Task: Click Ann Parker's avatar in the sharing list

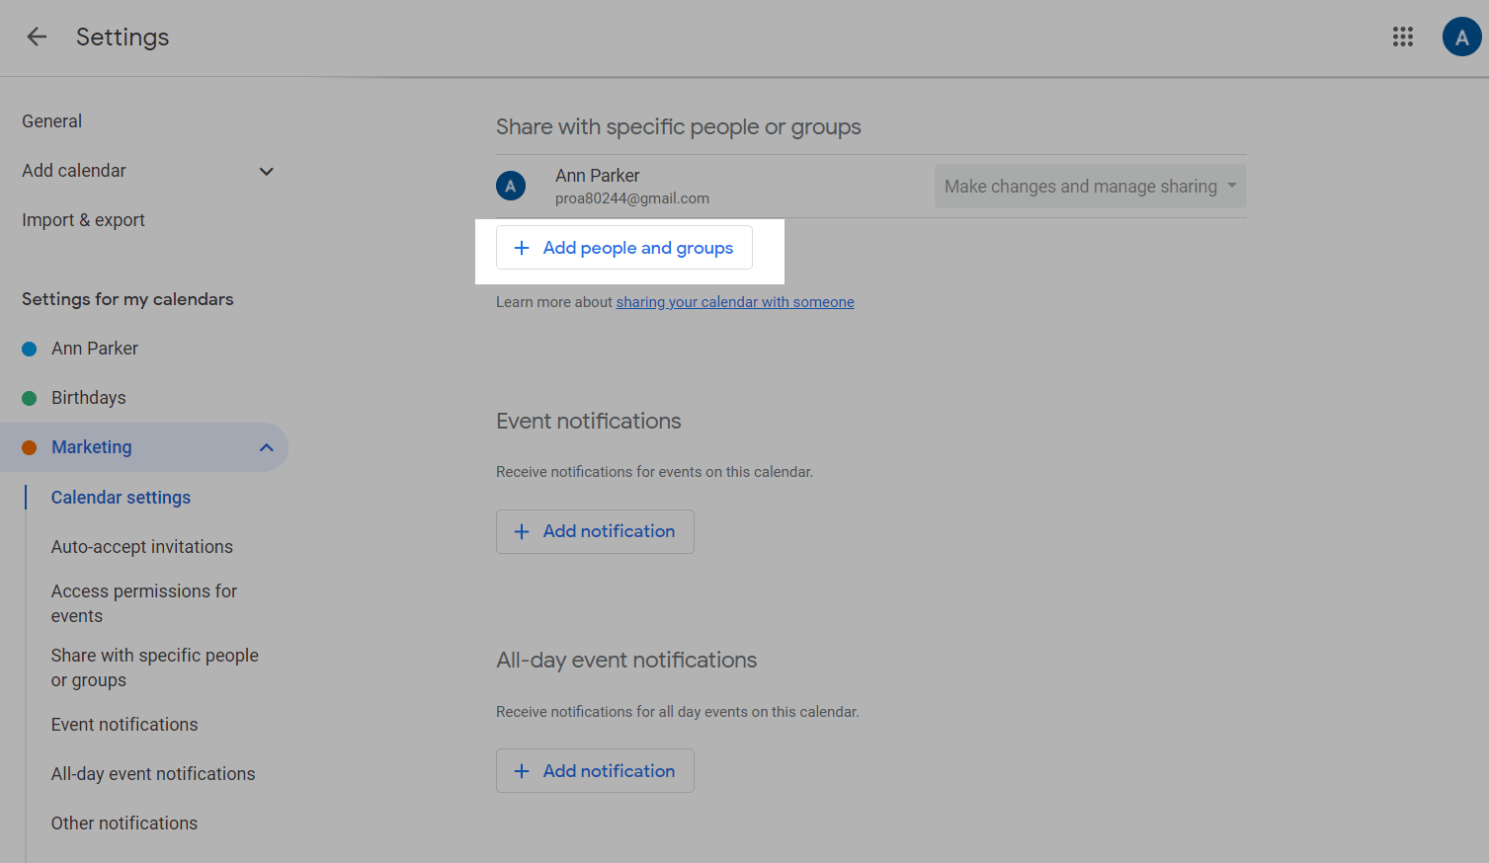Action: 511,186
